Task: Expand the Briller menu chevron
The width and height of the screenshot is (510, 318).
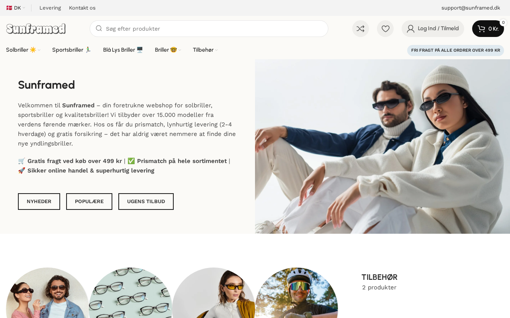Action: point(180,50)
